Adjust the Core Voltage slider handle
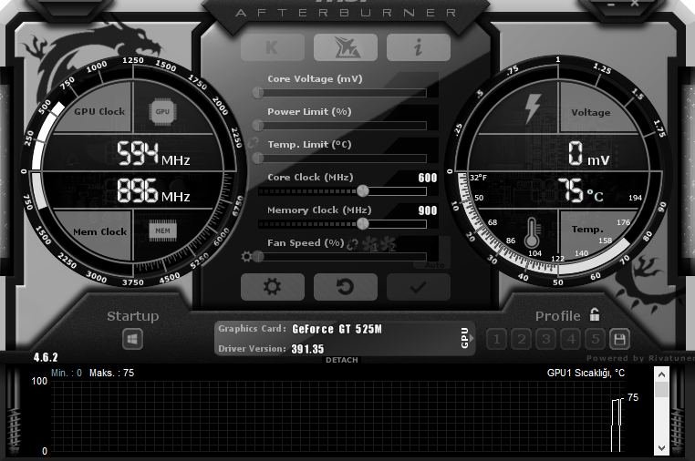 258,93
